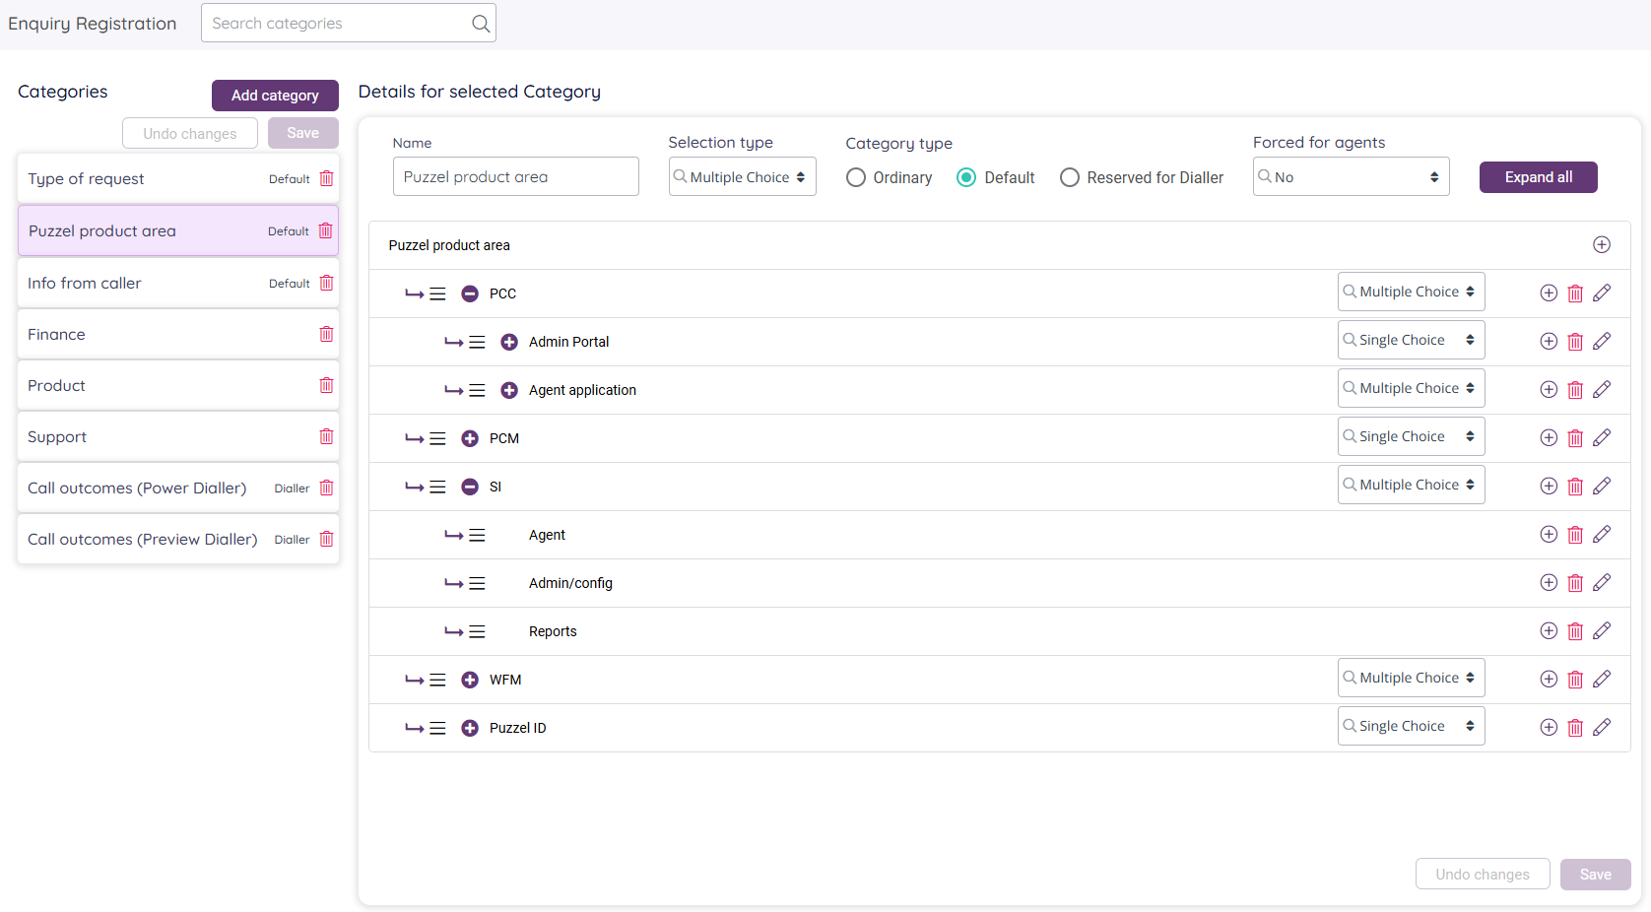Add a child item to the WFM row

point(1549,679)
